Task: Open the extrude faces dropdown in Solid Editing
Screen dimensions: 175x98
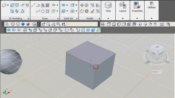Action: coord(67,11)
